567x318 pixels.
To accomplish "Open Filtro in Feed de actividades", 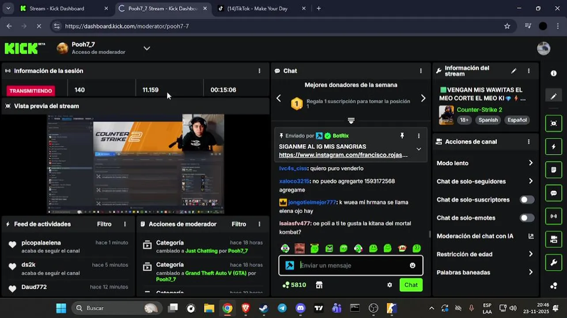I will tap(104, 224).
